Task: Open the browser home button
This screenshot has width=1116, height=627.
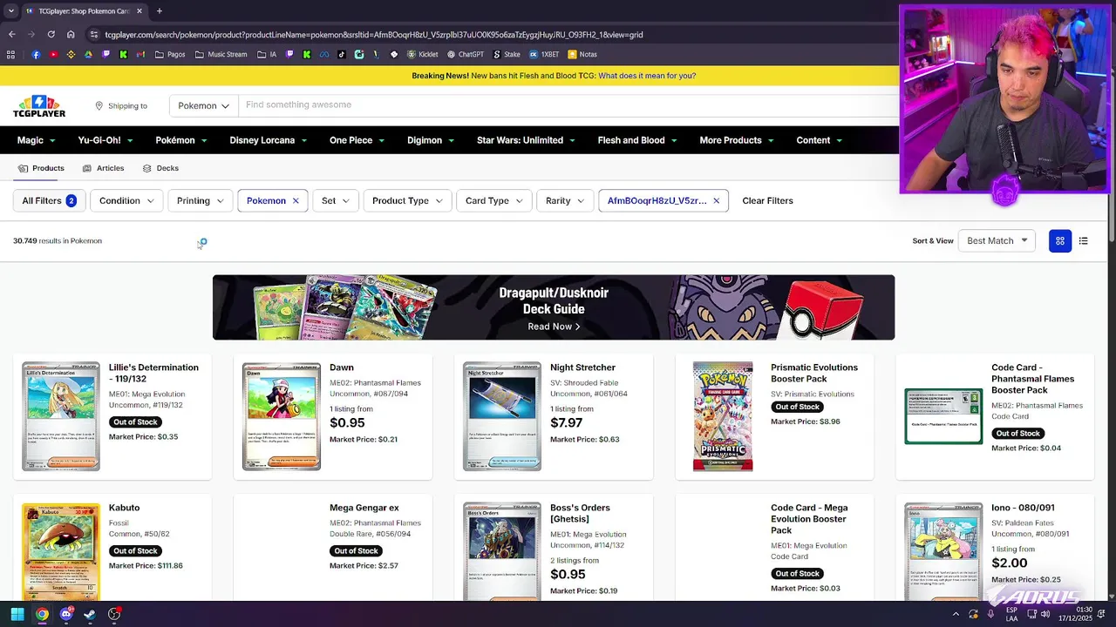Action: coord(71,35)
